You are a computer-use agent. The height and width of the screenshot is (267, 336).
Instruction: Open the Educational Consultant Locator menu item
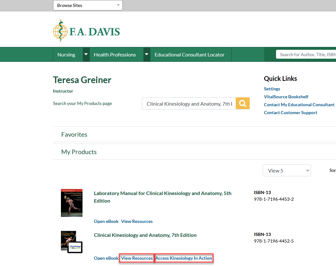tap(189, 54)
